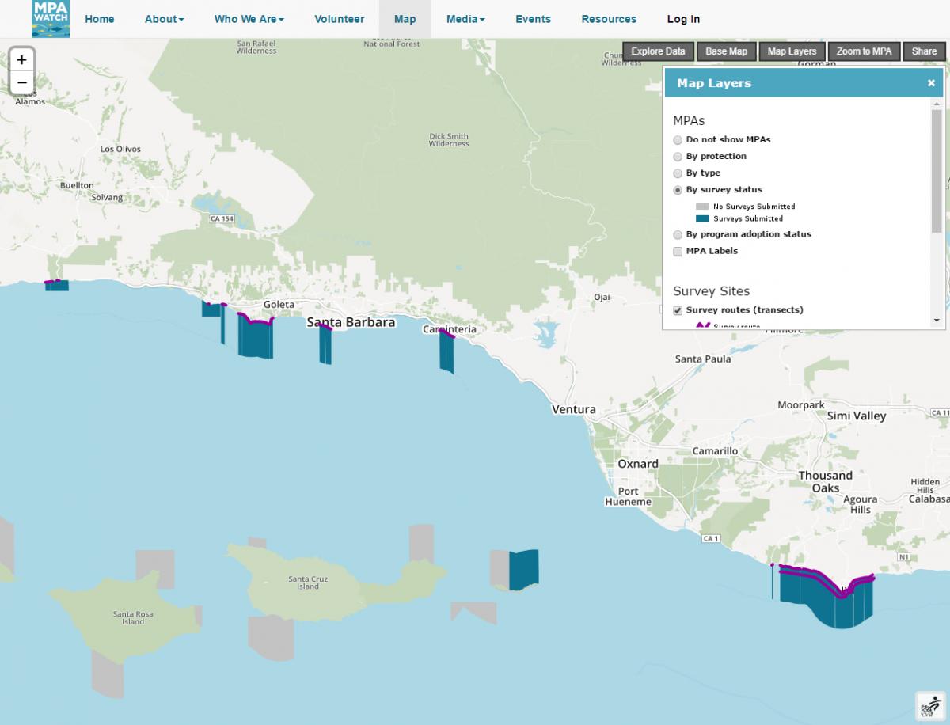The width and height of the screenshot is (950, 725).
Task: Click the layers panel scroll-up arrow
Action: [937, 104]
